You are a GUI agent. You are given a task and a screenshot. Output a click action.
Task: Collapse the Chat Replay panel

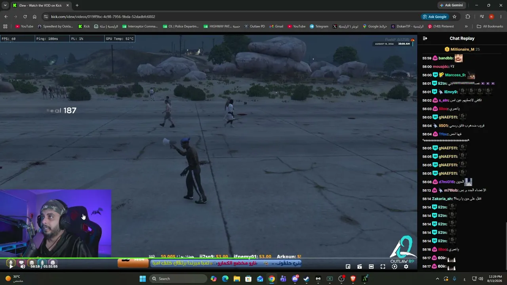[425, 38]
